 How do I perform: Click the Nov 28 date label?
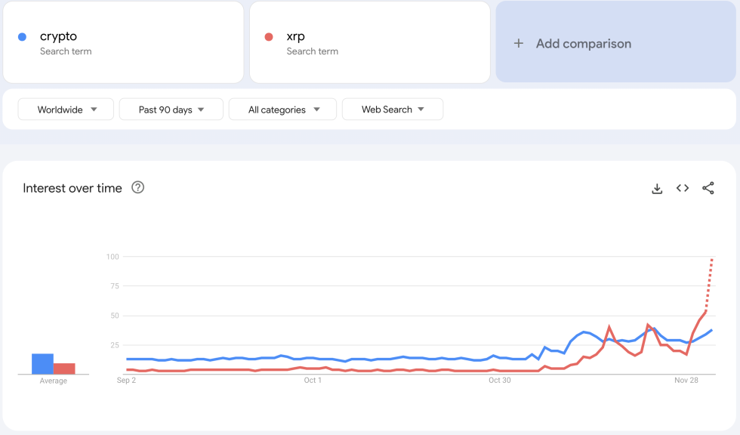pyautogui.click(x=686, y=381)
